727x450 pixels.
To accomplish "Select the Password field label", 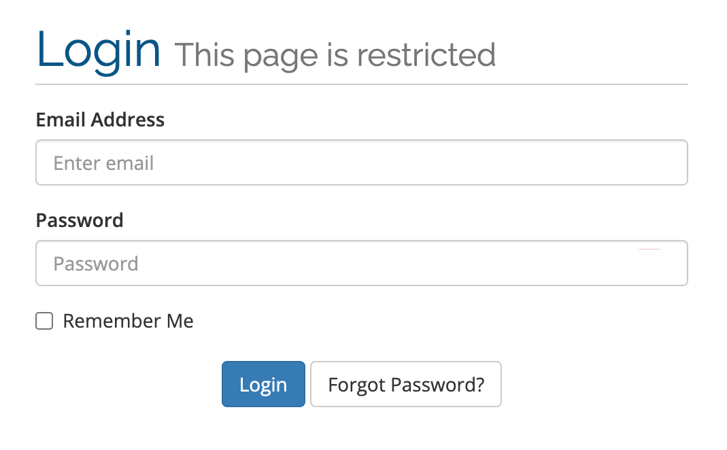I will tap(80, 220).
